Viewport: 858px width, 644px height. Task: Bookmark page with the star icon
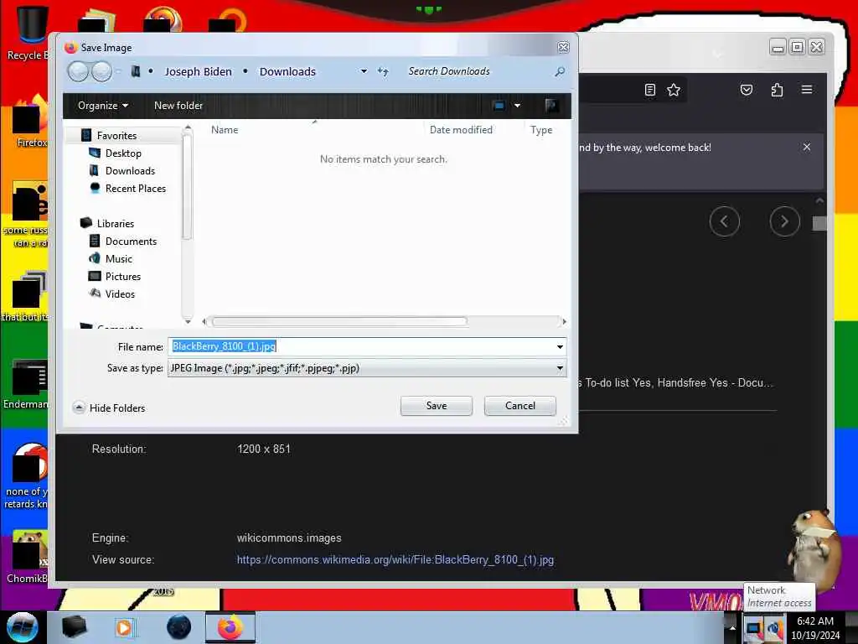pos(674,90)
